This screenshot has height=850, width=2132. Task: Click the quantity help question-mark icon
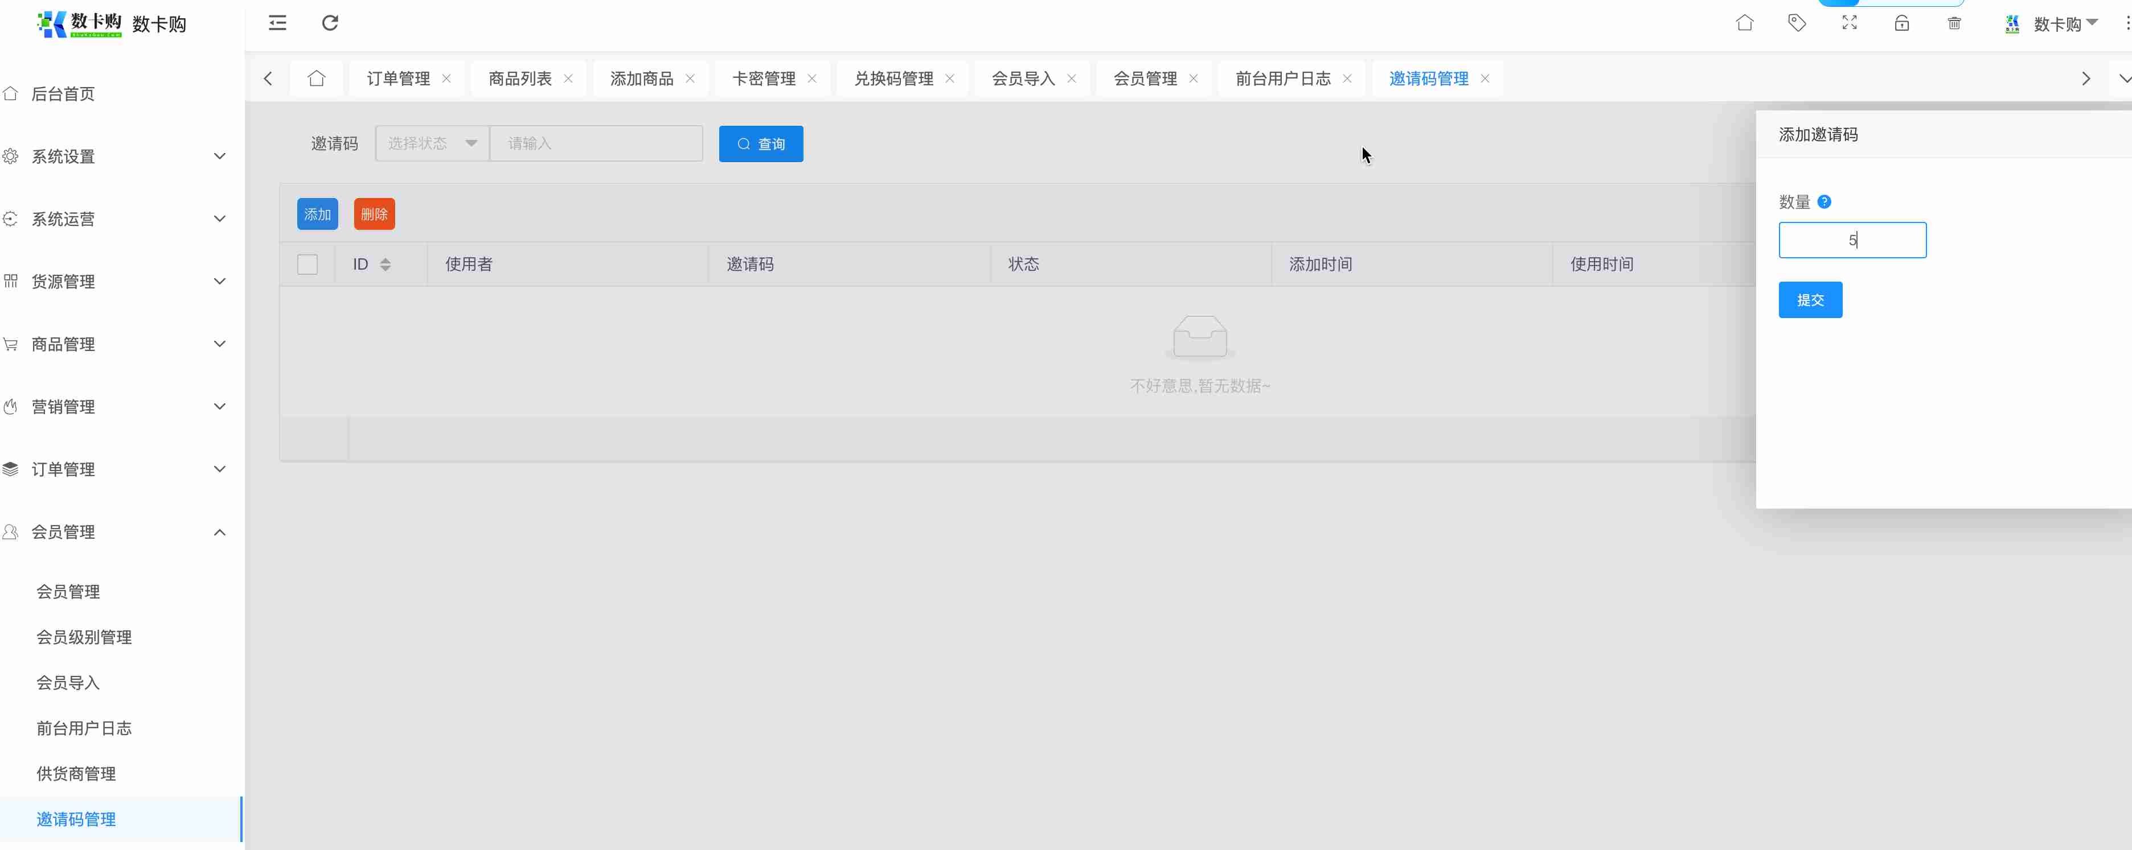[1824, 202]
